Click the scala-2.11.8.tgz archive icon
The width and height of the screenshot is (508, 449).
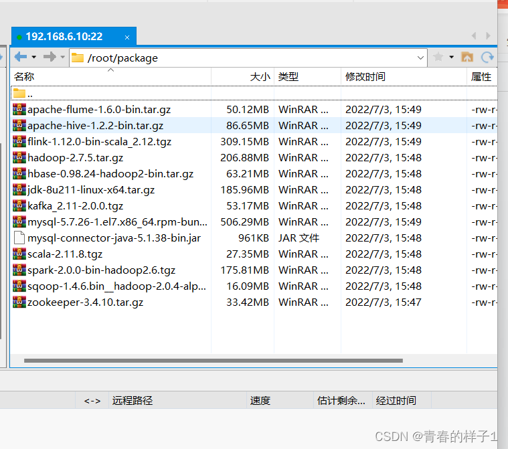(x=19, y=254)
